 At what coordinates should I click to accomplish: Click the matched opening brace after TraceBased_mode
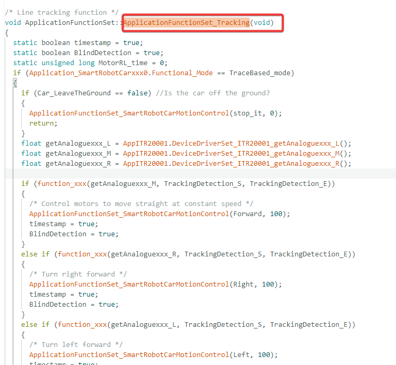click(15, 83)
